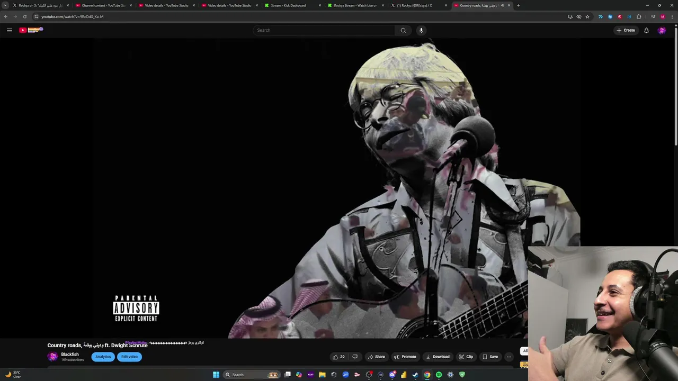View site information icon beside URL
Viewport: 678px width, 381px height.
point(36,16)
